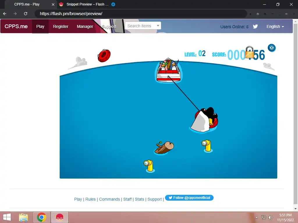Click the Users Online: 6 text

(x=234, y=27)
